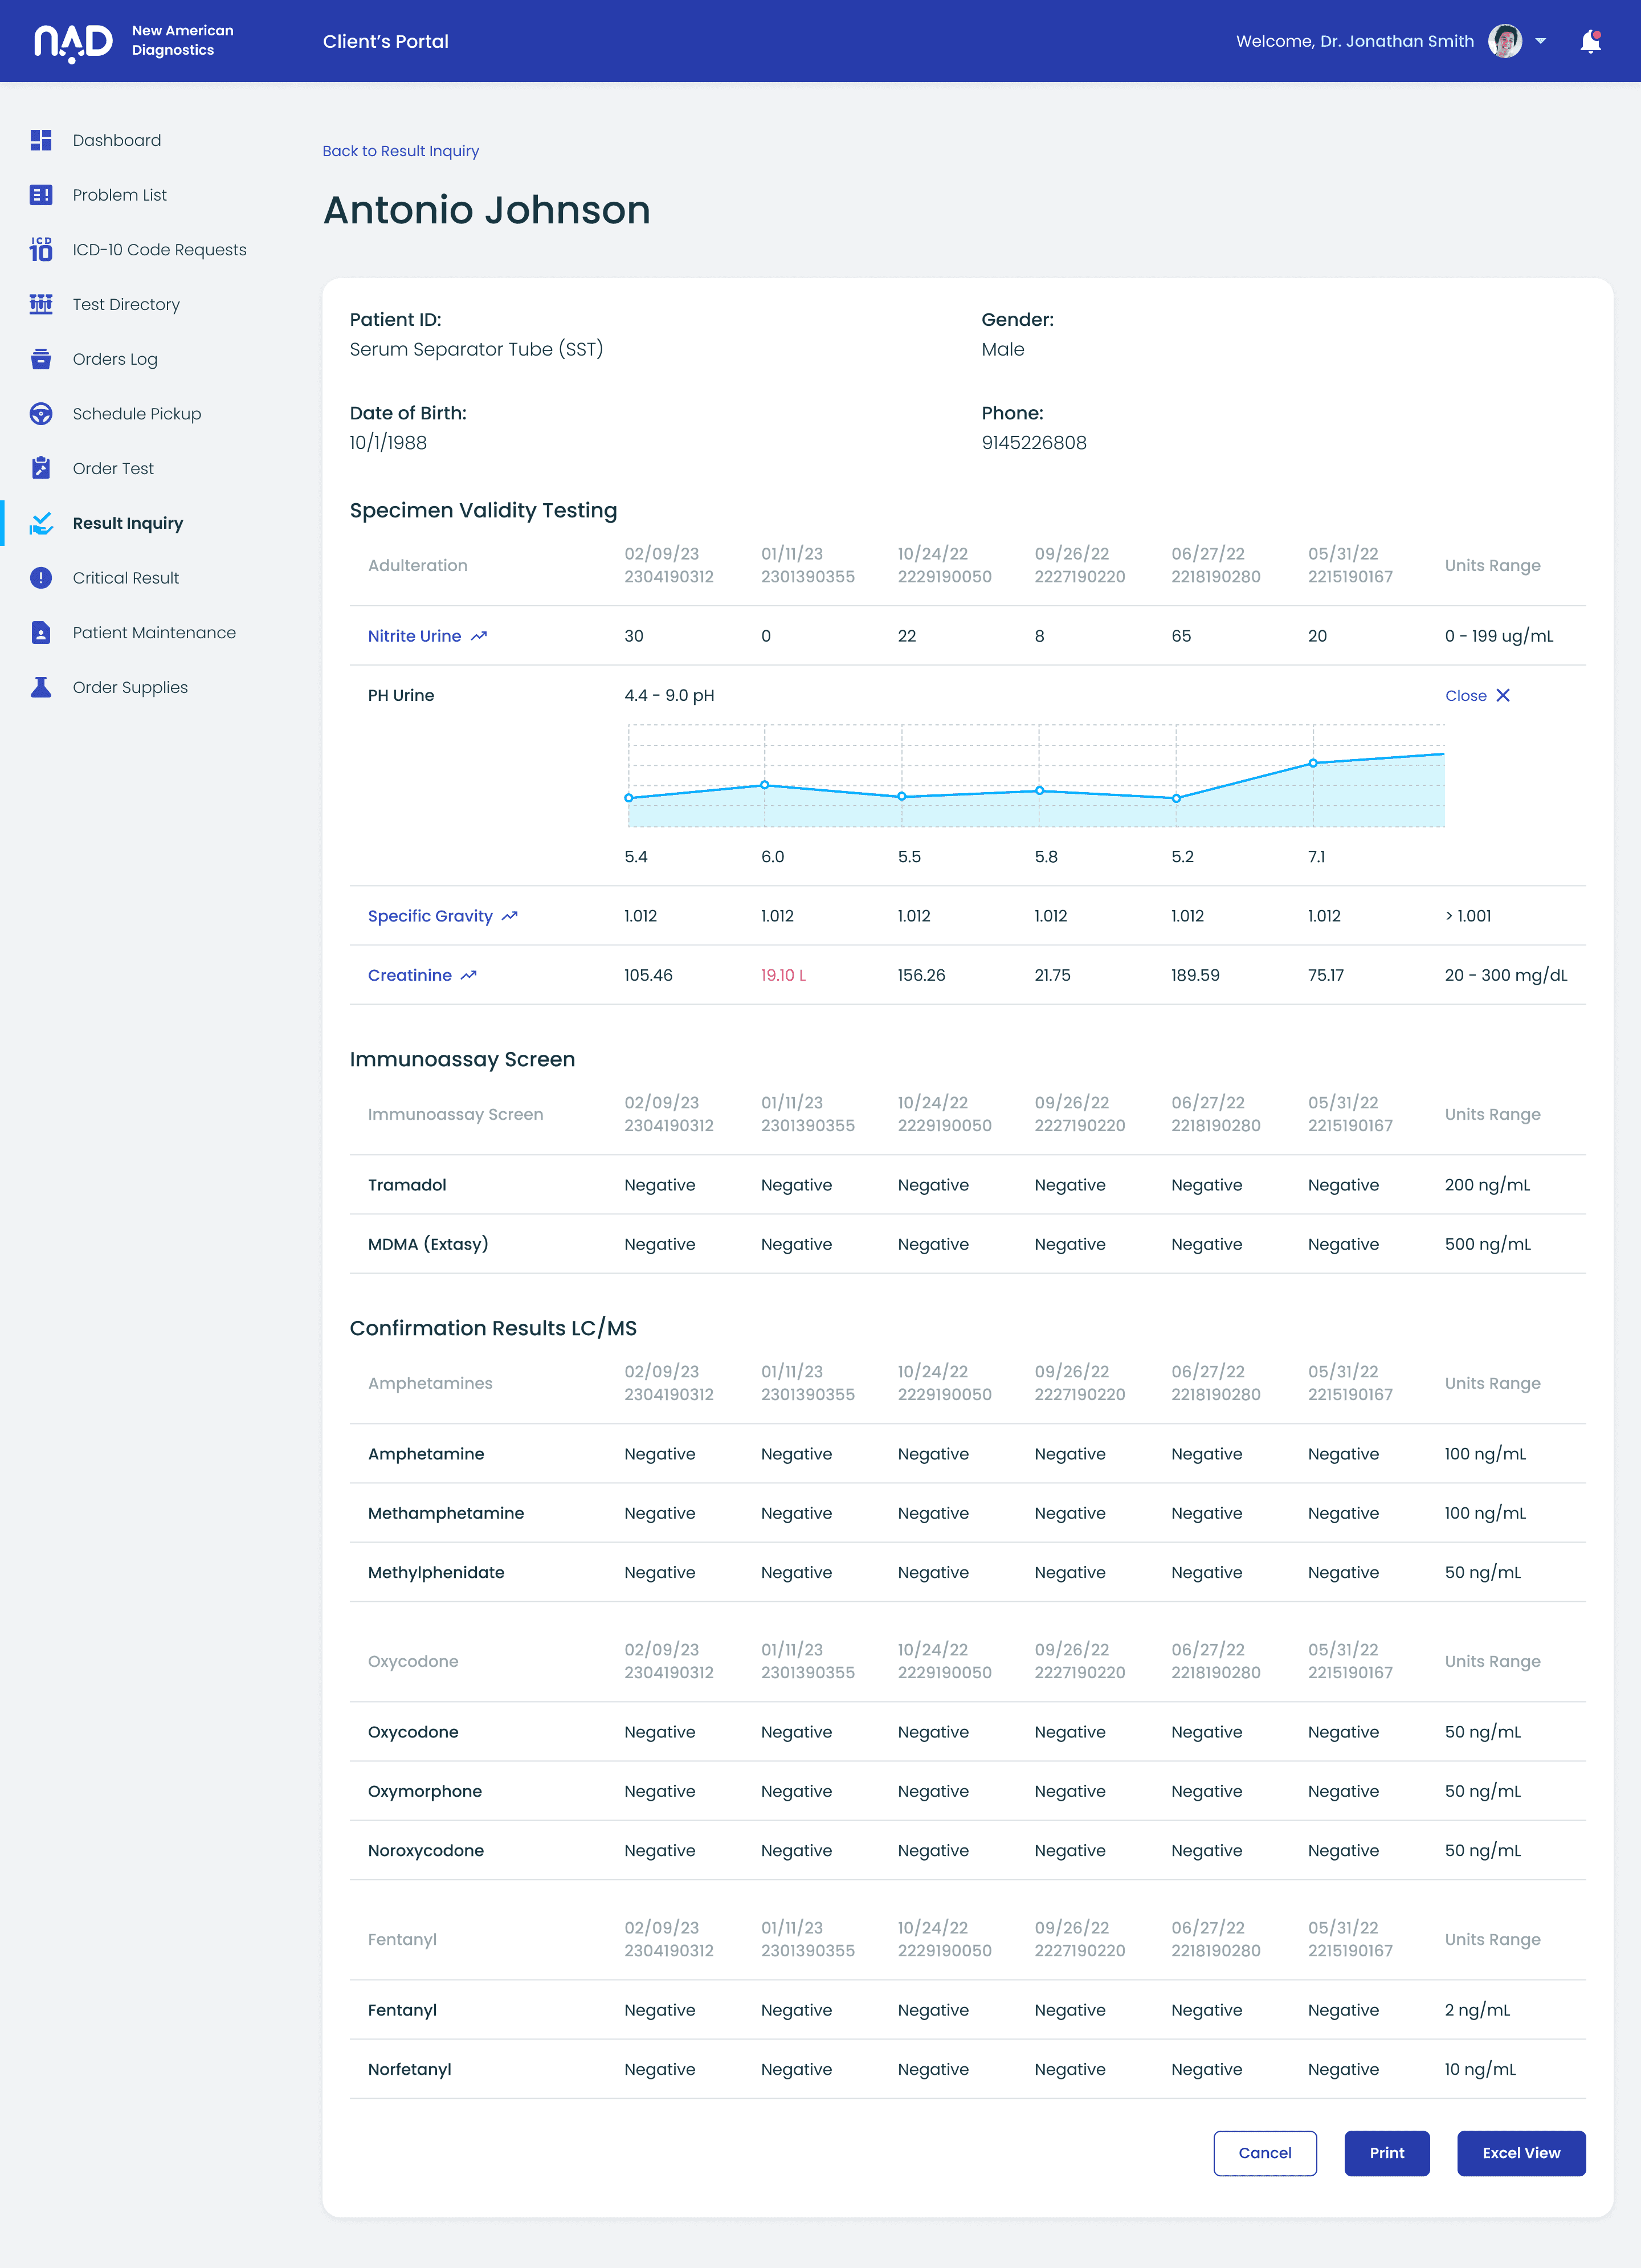Open the user account dropdown arrow

pyautogui.click(x=1541, y=41)
